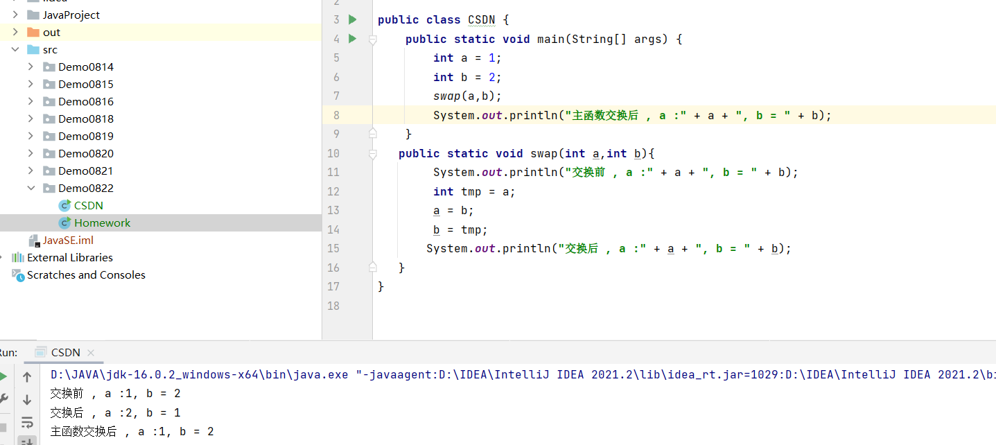996x445 pixels.
Task: Collapse the src folder
Action: point(15,49)
